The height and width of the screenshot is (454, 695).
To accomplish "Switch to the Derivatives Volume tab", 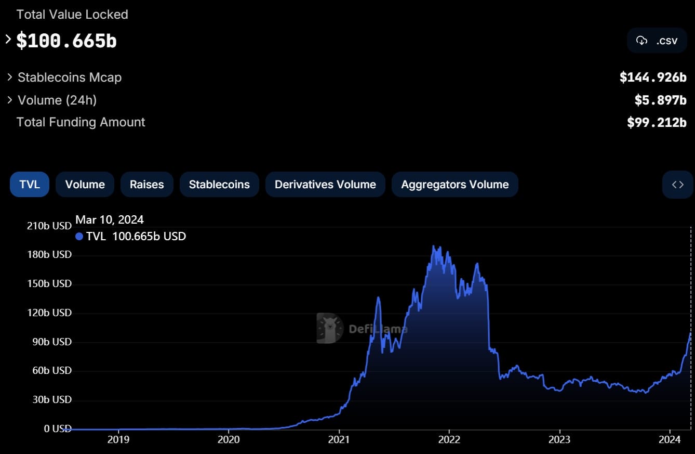I will tap(325, 184).
